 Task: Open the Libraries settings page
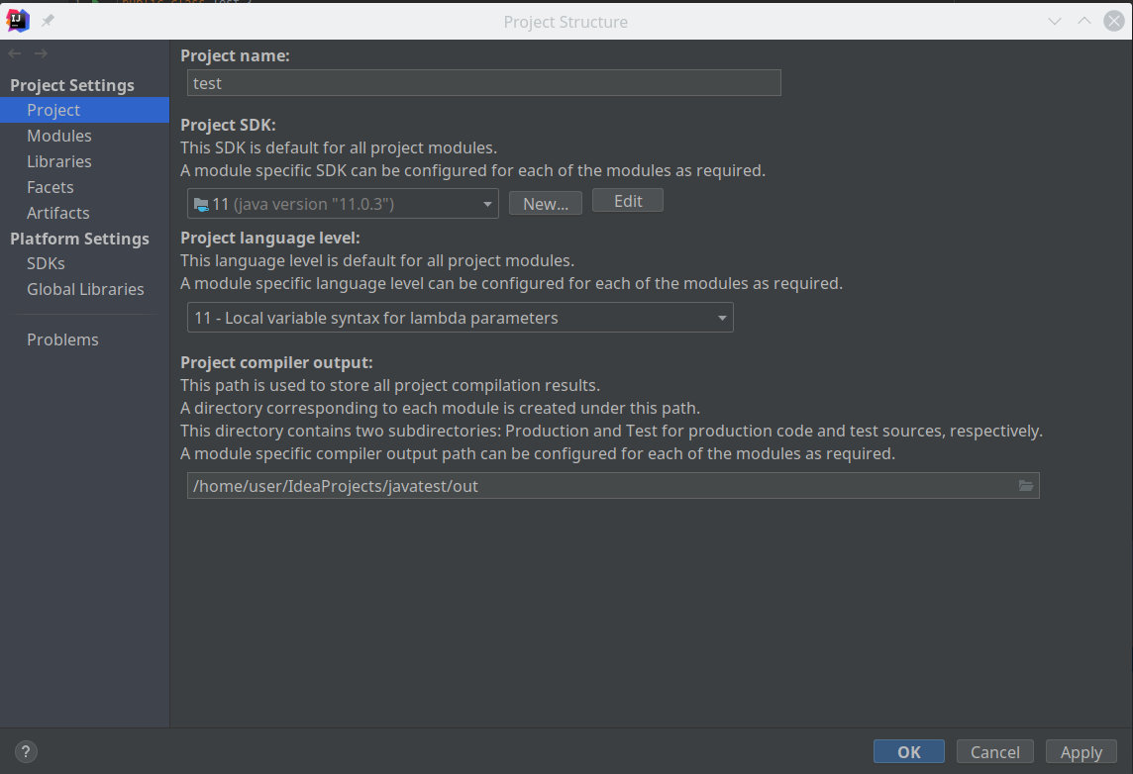59,161
